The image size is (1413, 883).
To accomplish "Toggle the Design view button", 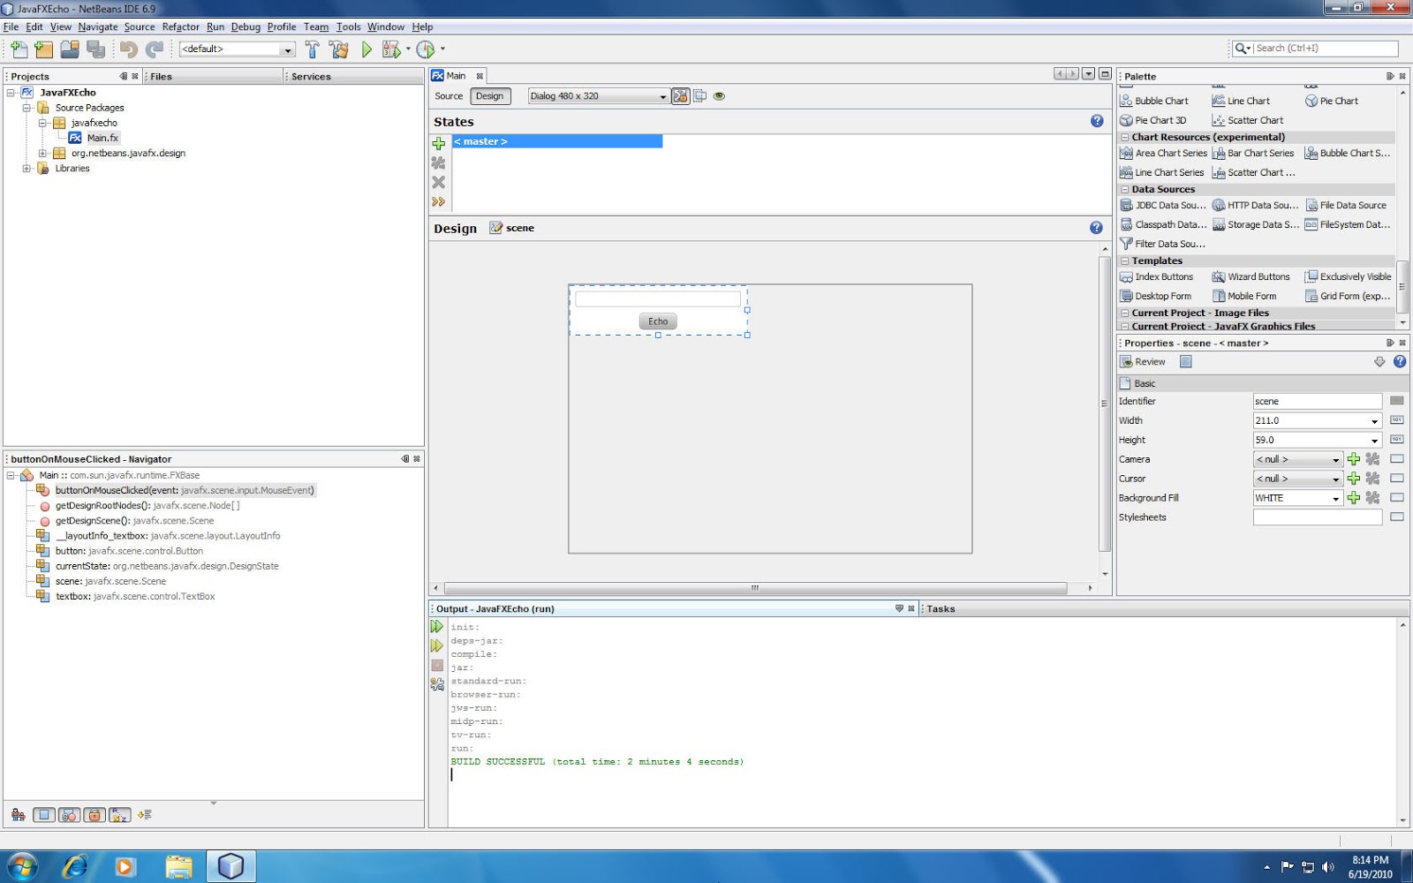I will (490, 96).
